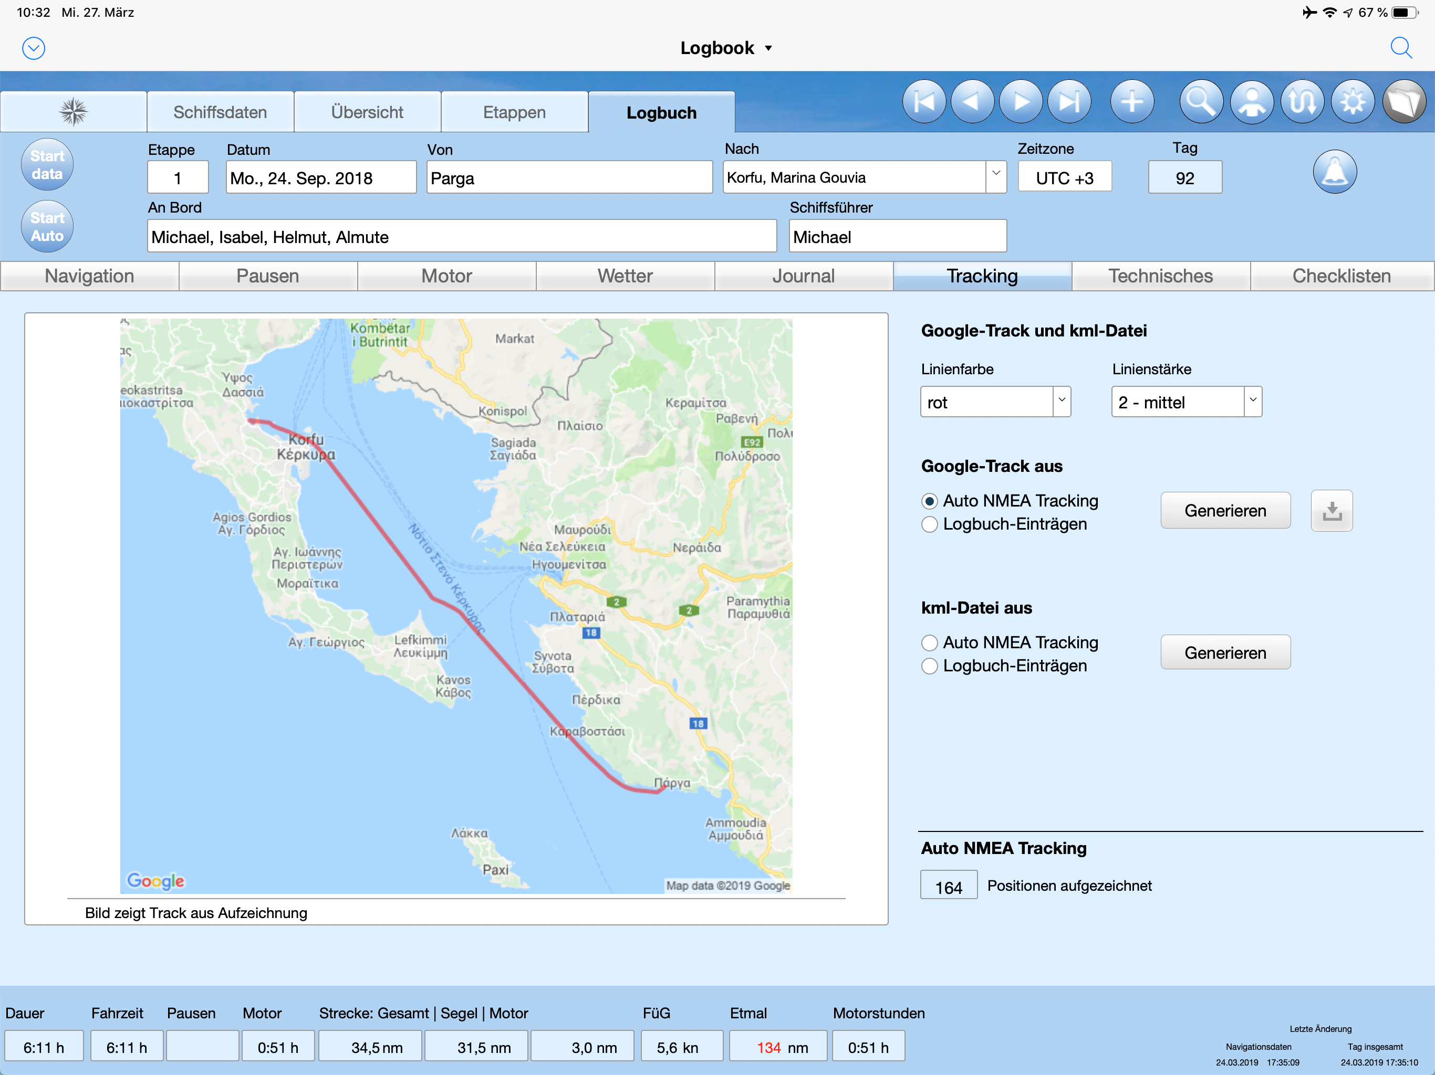Open the Logbook title dropdown
Viewport: 1435px width, 1075px height.
click(x=726, y=48)
